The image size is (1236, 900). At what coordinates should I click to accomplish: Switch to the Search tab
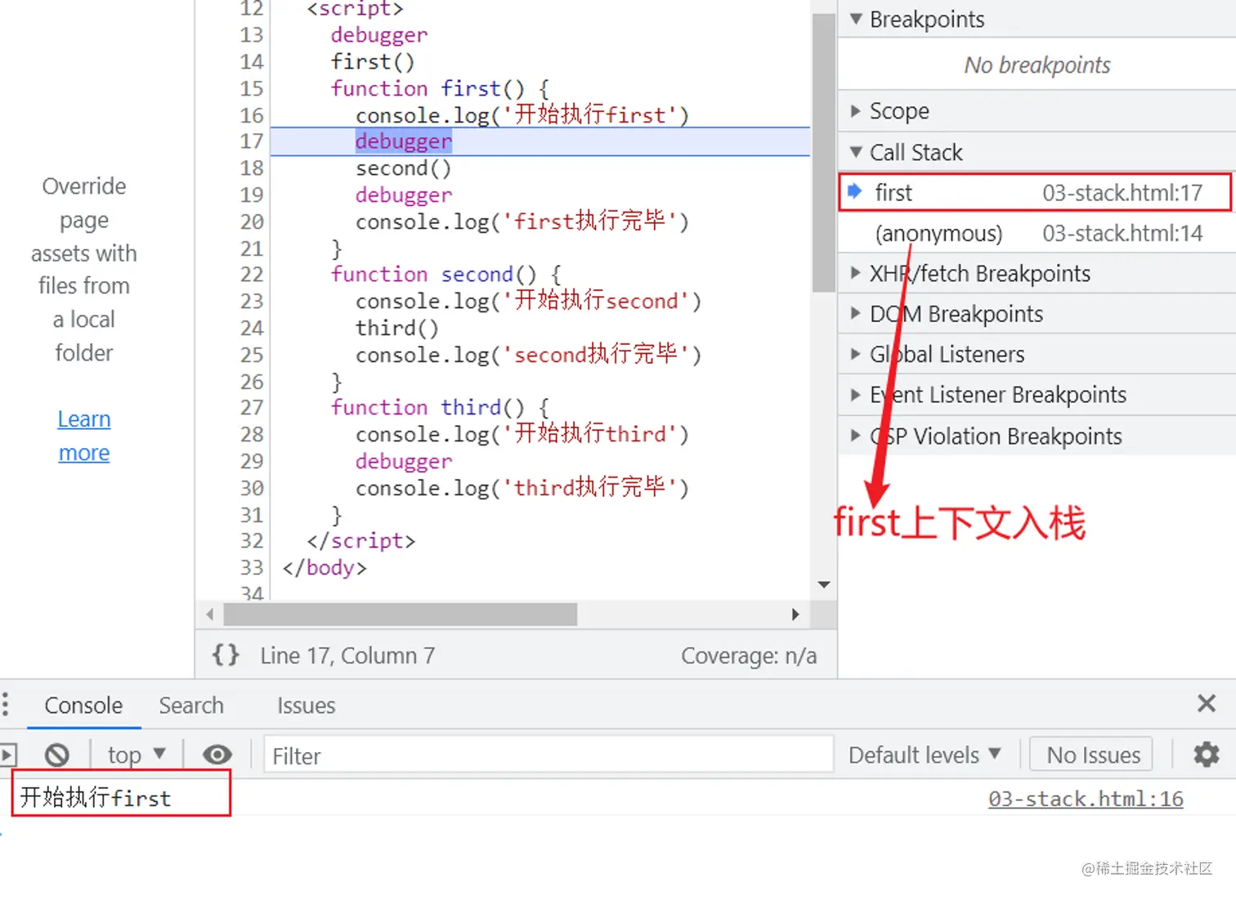191,705
